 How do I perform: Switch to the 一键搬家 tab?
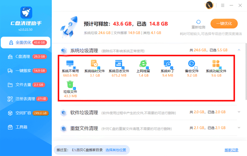coord(26,71)
